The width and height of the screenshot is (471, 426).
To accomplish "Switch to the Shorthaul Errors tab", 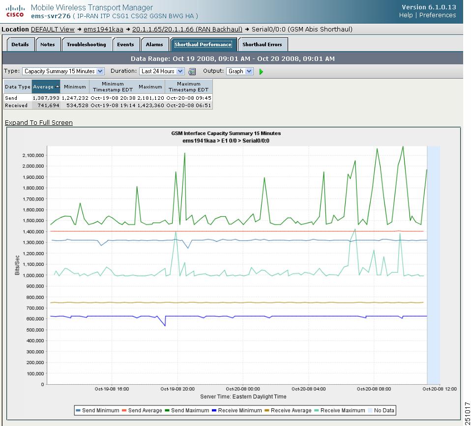I will 262,44.
